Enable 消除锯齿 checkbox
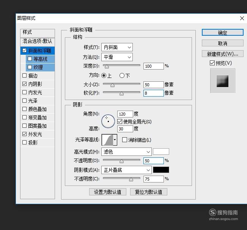247x230 pixels. click(124, 140)
